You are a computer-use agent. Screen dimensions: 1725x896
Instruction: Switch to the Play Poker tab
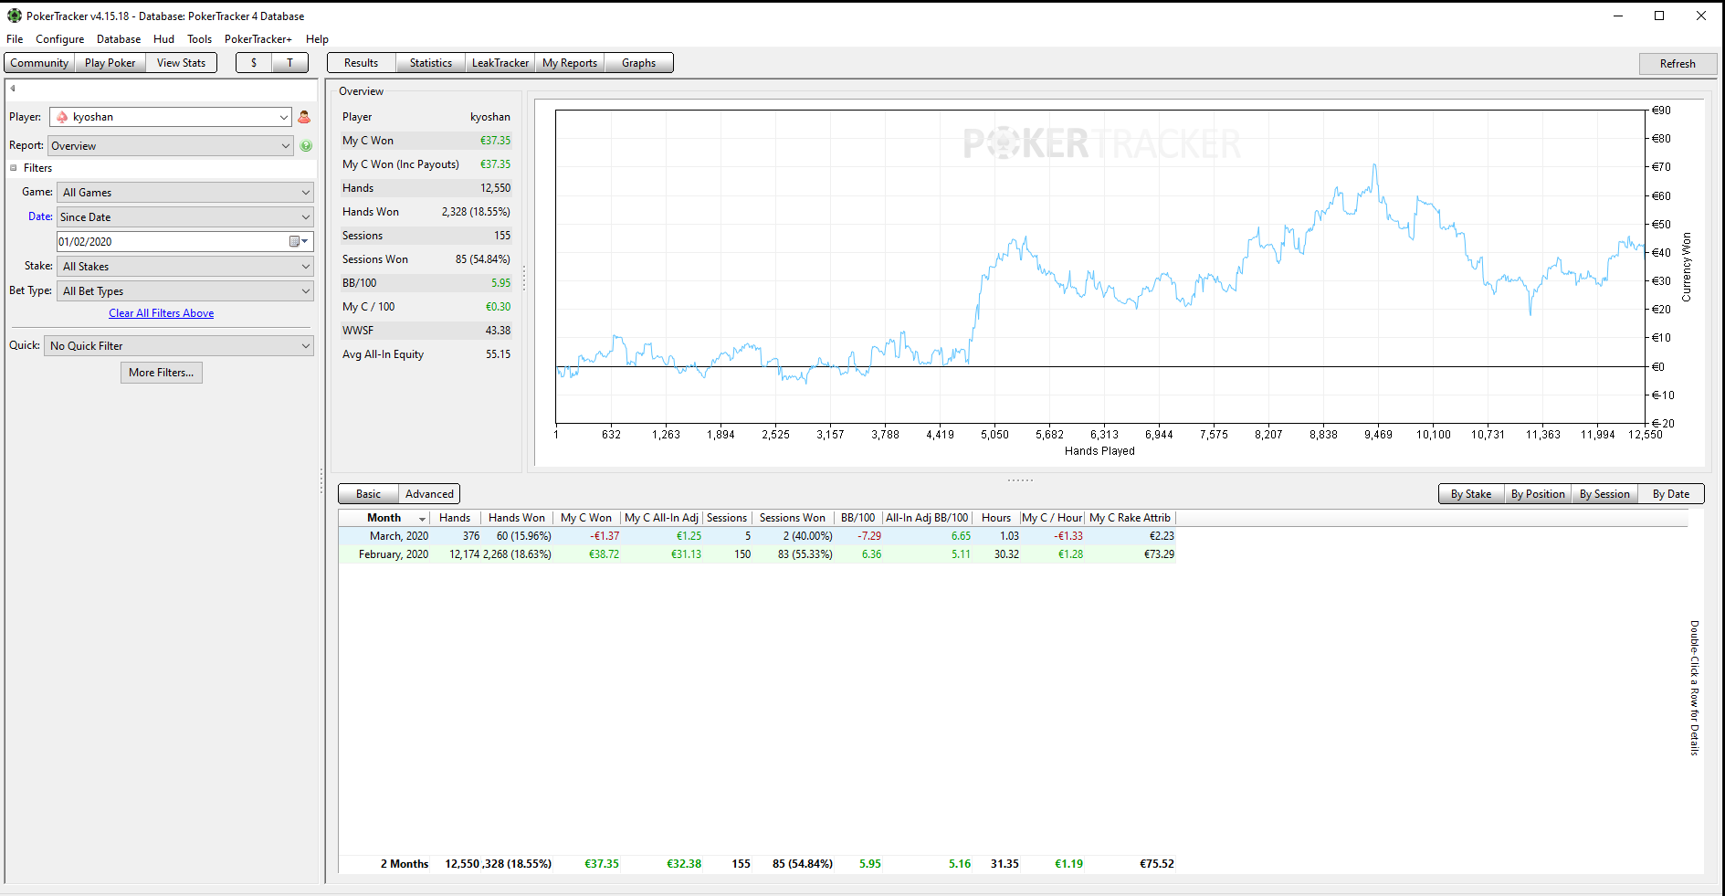110,63
